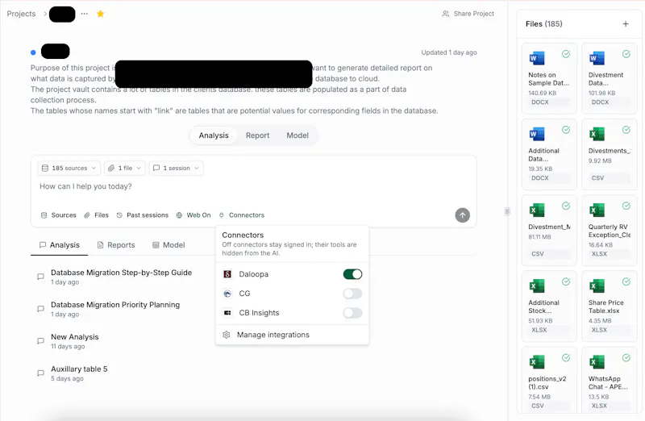The height and width of the screenshot is (421, 645).
Task: Open Divestment_M CSV file card
Action: pos(549,231)
